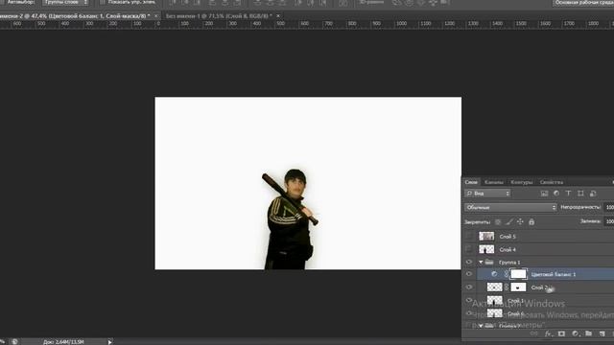614x345 pixels.
Task: Hide Слой 1 layer eye icon
Action: (469, 300)
